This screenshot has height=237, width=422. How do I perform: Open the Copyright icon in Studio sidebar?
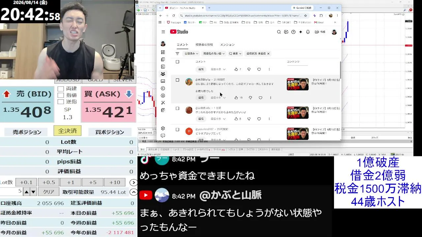pos(163,88)
